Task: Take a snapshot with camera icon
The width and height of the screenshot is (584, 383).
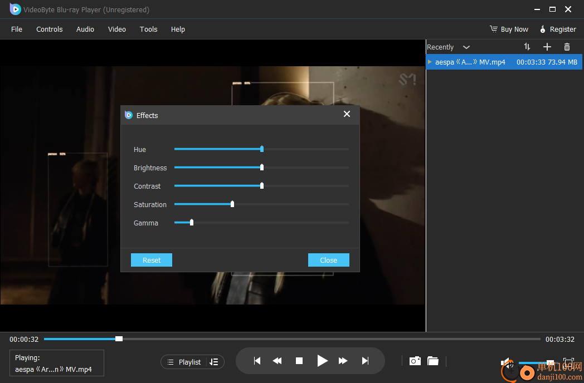Action: coord(415,361)
